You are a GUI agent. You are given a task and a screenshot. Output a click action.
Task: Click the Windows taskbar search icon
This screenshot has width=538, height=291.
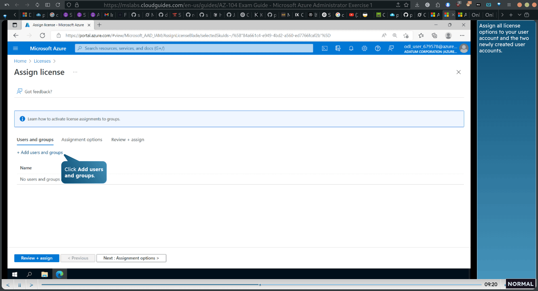click(29, 274)
